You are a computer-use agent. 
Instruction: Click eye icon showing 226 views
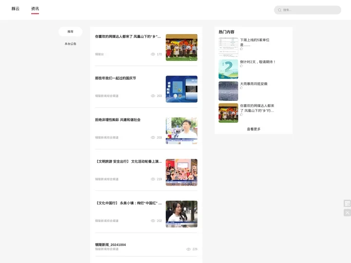(189, 249)
